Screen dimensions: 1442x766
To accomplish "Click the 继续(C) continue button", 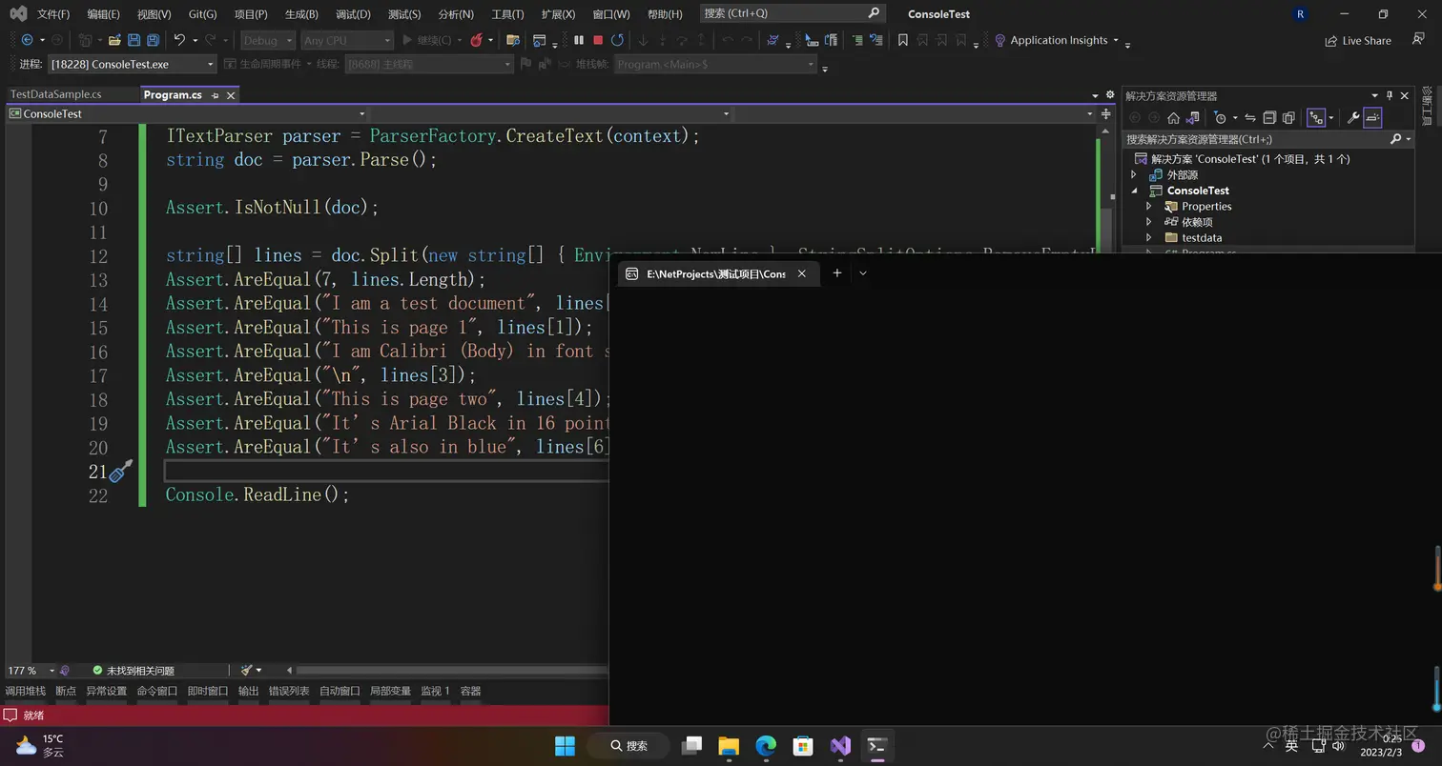I will (x=427, y=40).
